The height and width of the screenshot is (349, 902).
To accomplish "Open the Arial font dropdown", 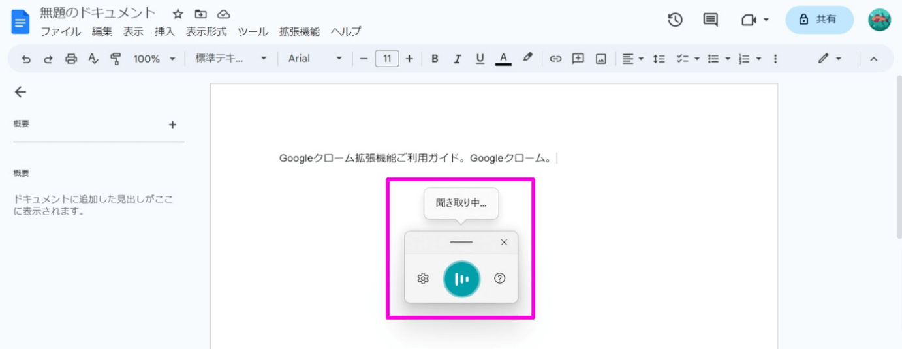I will pyautogui.click(x=315, y=59).
